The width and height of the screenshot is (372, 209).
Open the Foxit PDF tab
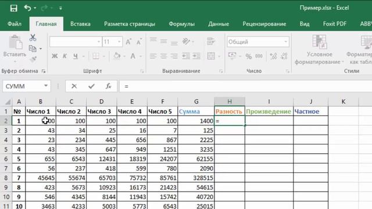(335, 24)
